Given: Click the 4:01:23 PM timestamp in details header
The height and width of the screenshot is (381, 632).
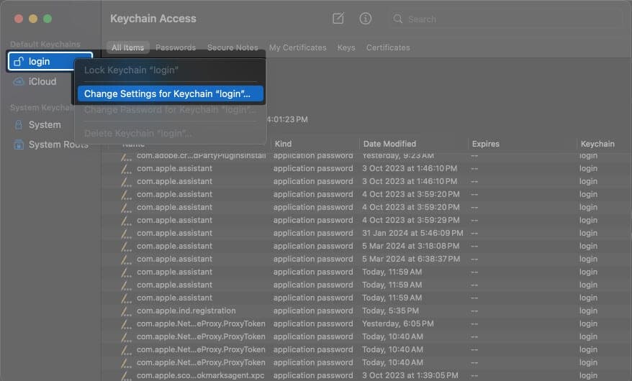Looking at the screenshot, I should [287, 119].
